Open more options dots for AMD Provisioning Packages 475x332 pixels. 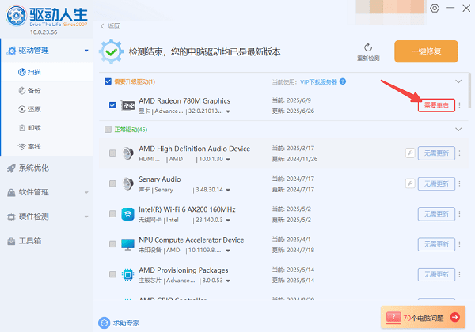click(459, 274)
